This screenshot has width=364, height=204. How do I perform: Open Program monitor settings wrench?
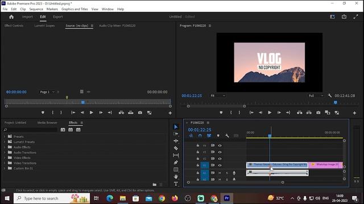(x=330, y=96)
